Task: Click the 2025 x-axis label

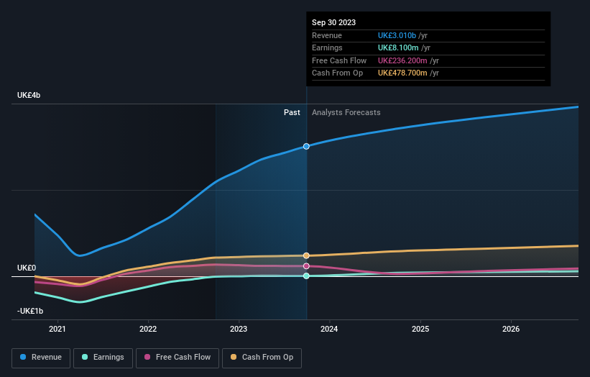Action: [x=420, y=329]
